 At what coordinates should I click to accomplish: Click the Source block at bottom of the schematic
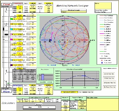tap(7, 90)
